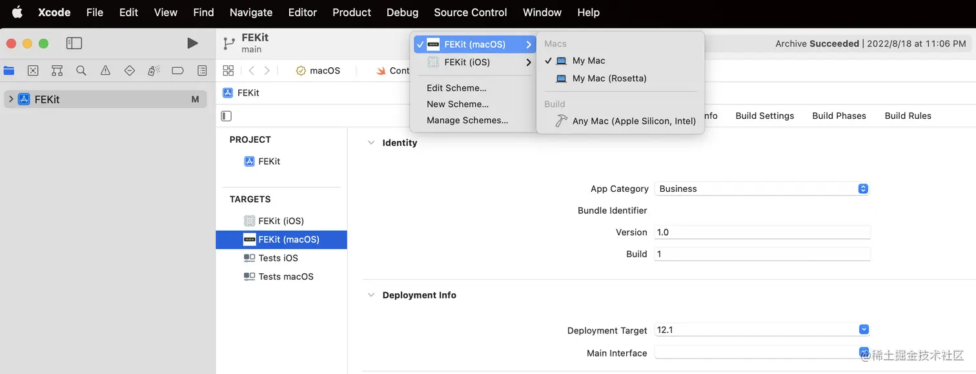Click the Version field
976x374 pixels.
[x=762, y=232]
